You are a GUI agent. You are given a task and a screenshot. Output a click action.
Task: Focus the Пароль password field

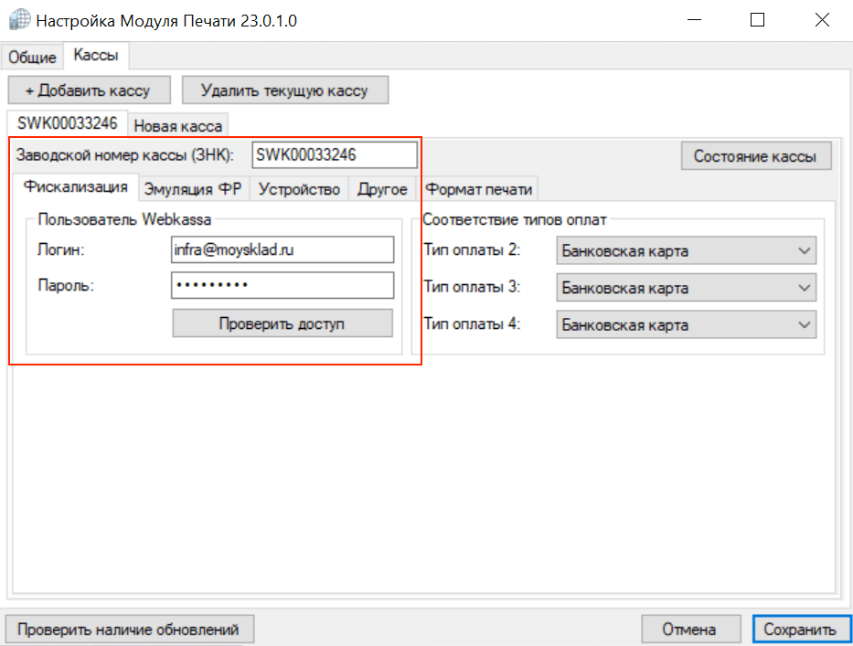[x=283, y=285]
